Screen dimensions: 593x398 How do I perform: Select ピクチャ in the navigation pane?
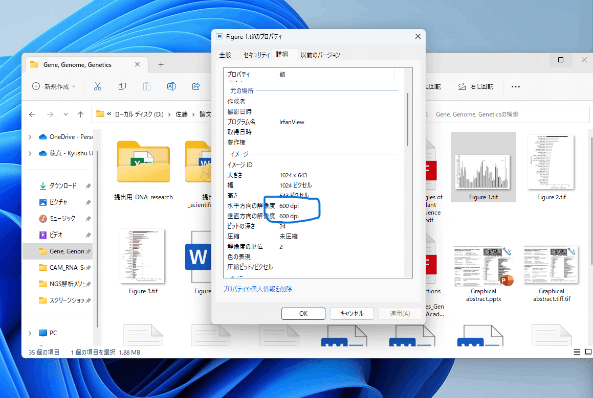coord(53,202)
